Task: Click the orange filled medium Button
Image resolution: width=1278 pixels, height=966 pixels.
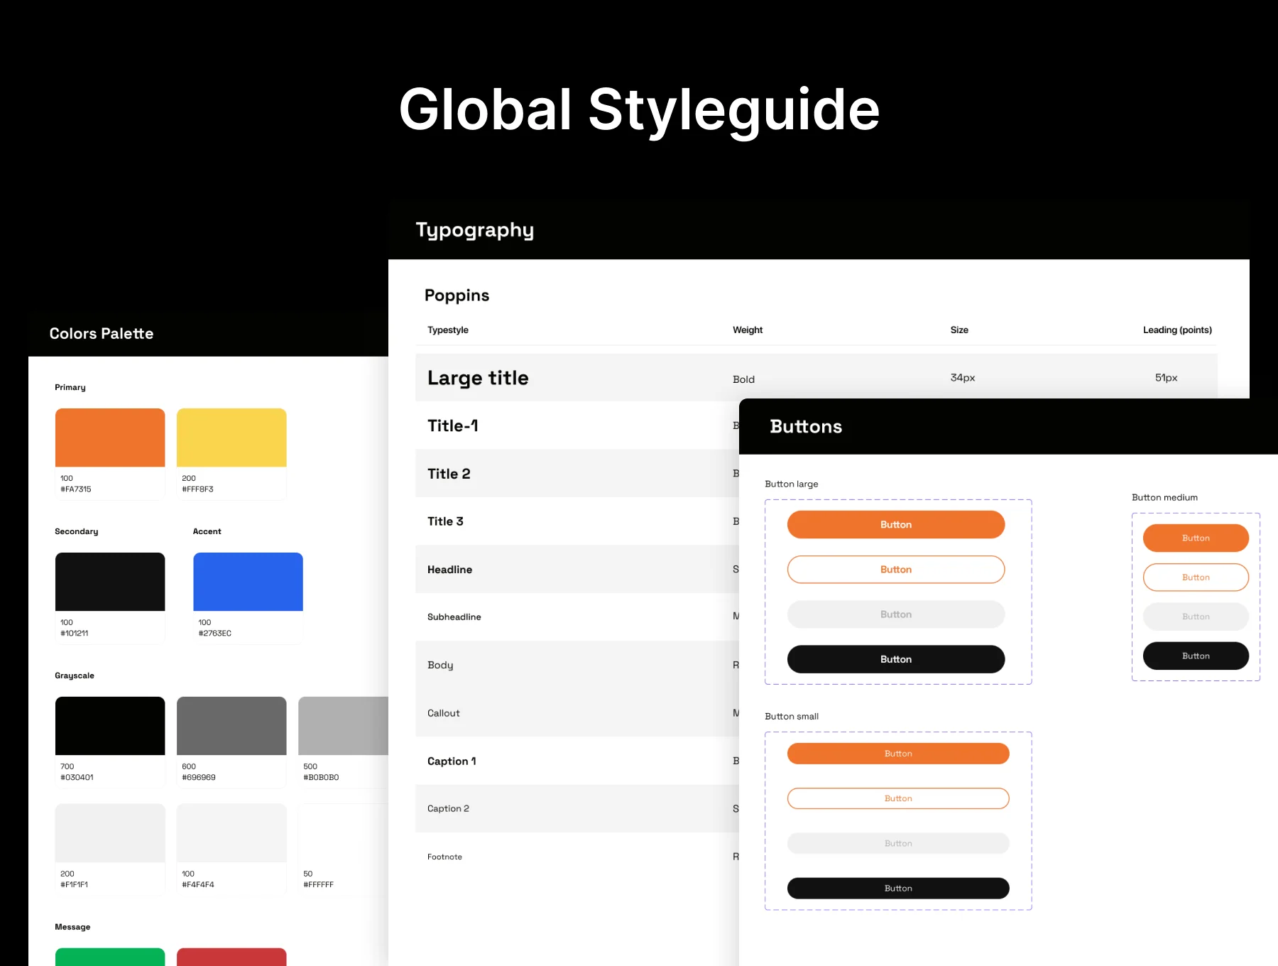Action: point(1196,538)
